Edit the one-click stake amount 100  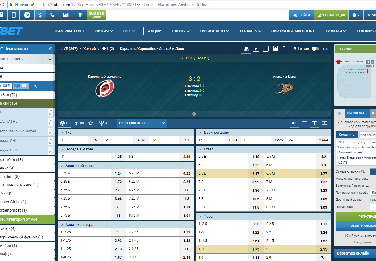325,49
